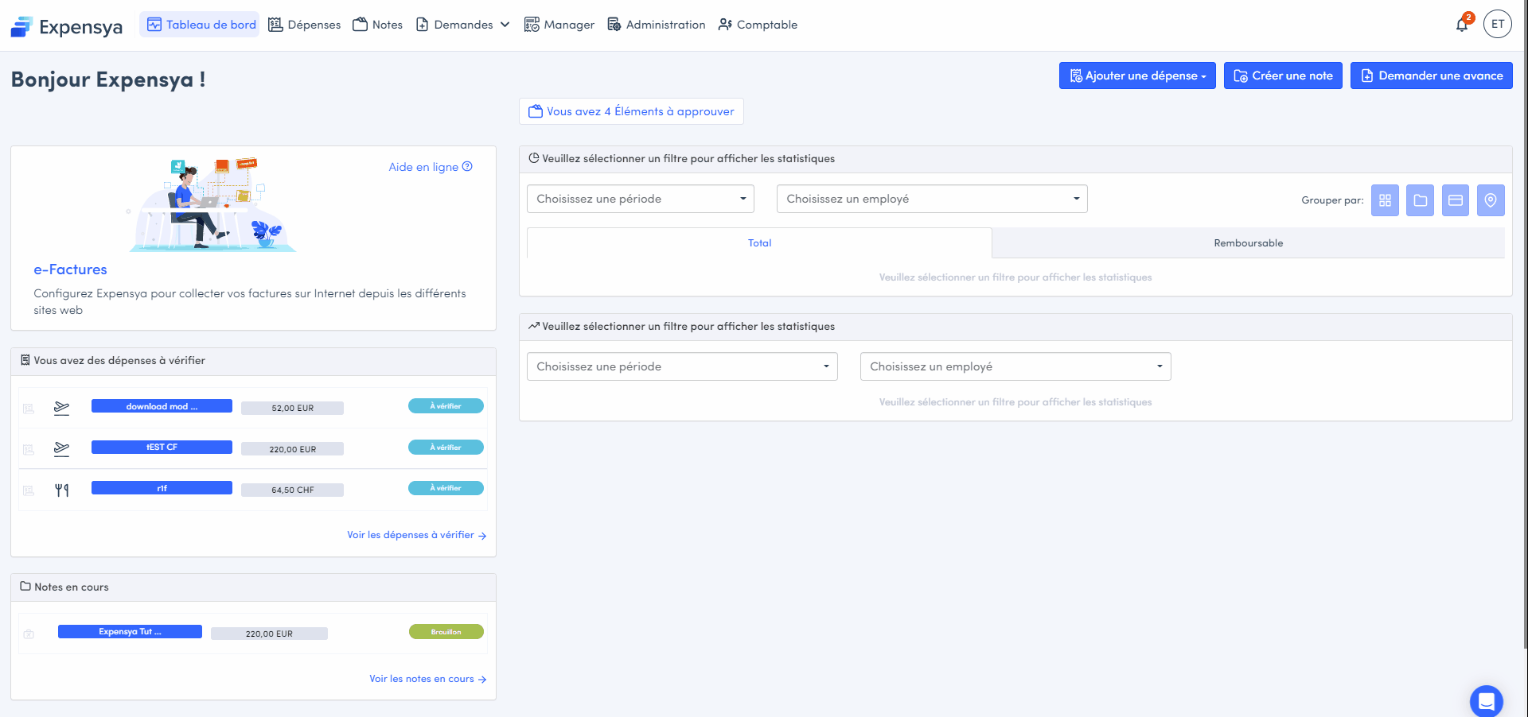Click the plane icon of download mod expense
The width and height of the screenshot is (1528, 717).
click(62, 408)
